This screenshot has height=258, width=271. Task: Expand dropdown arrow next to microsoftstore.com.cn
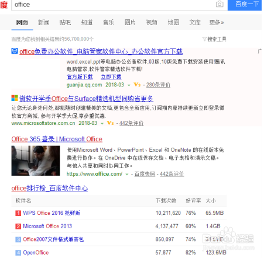pyautogui.click(x=102, y=124)
